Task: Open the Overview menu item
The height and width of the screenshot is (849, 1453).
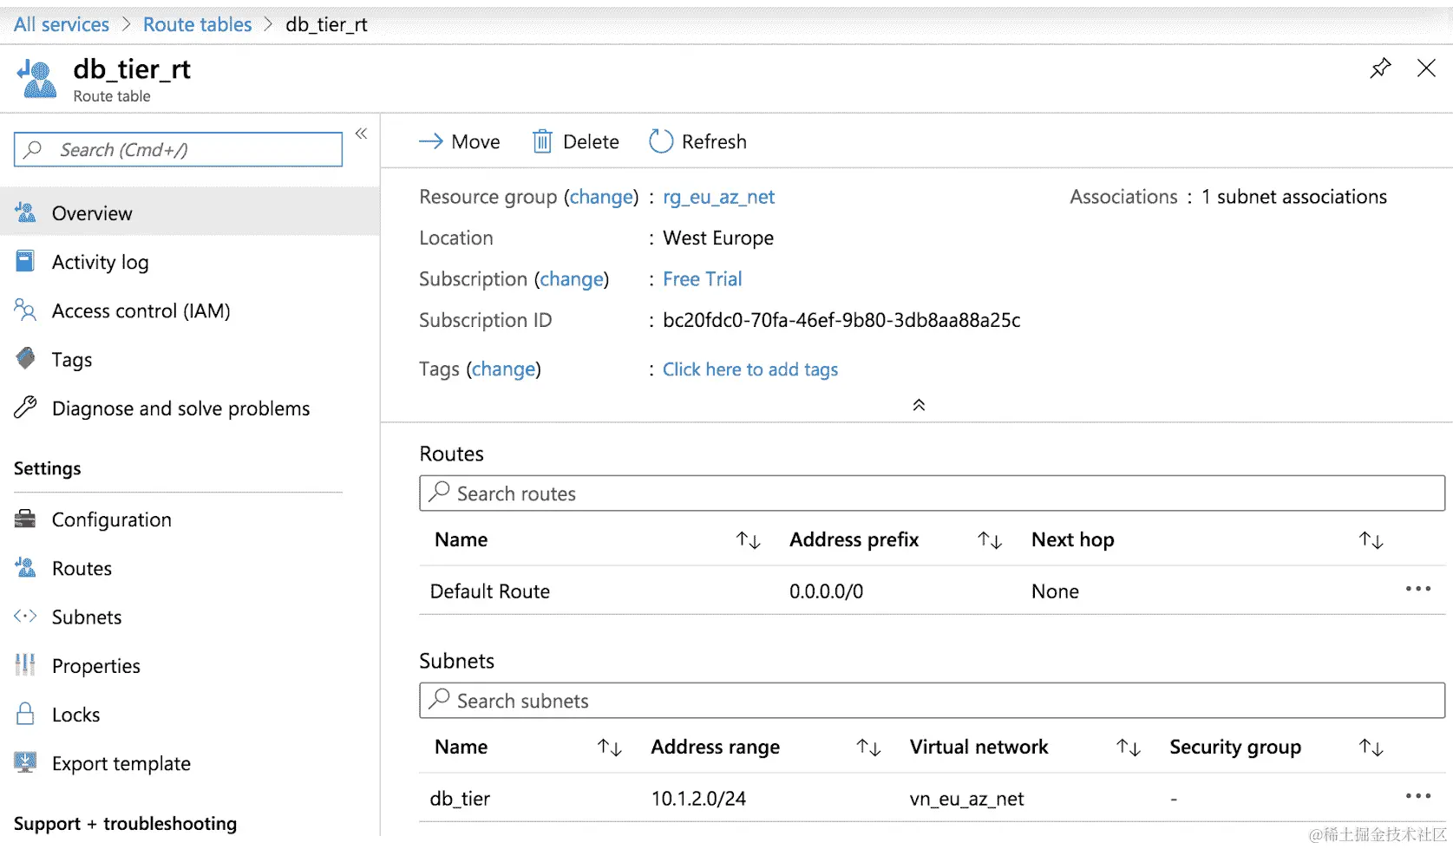Action: point(190,212)
